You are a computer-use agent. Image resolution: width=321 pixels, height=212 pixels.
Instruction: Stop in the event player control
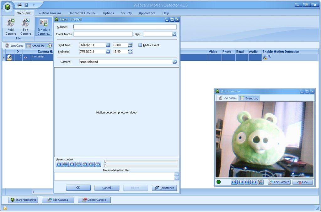pyautogui.click(x=72, y=164)
